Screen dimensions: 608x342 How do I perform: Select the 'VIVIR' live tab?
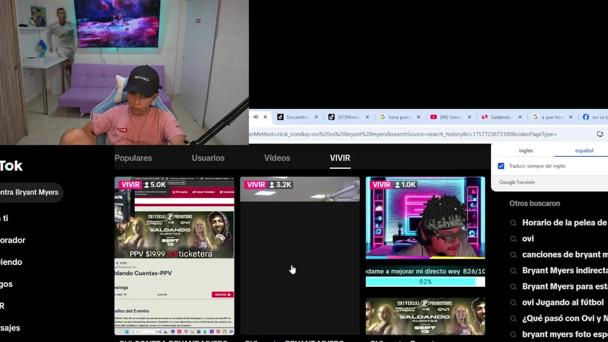pos(340,158)
